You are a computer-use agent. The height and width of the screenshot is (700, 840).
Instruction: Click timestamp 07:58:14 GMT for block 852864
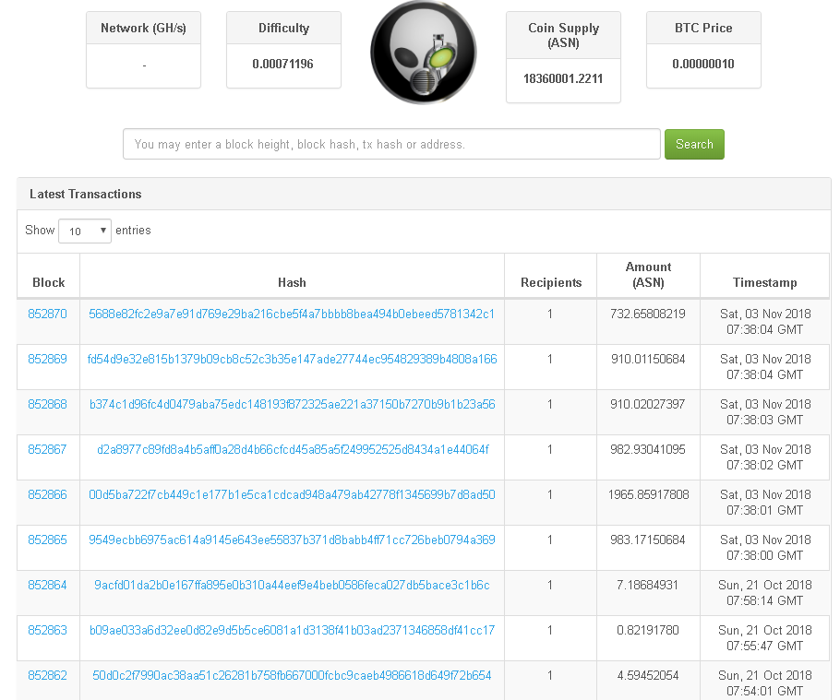764,601
